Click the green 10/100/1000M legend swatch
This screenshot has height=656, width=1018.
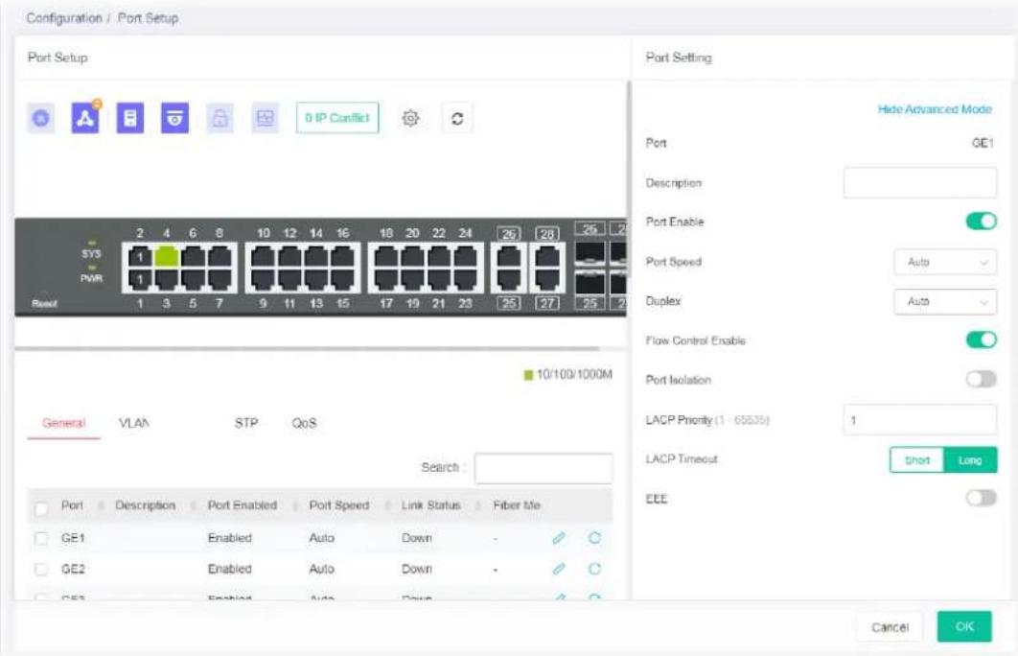(x=528, y=375)
